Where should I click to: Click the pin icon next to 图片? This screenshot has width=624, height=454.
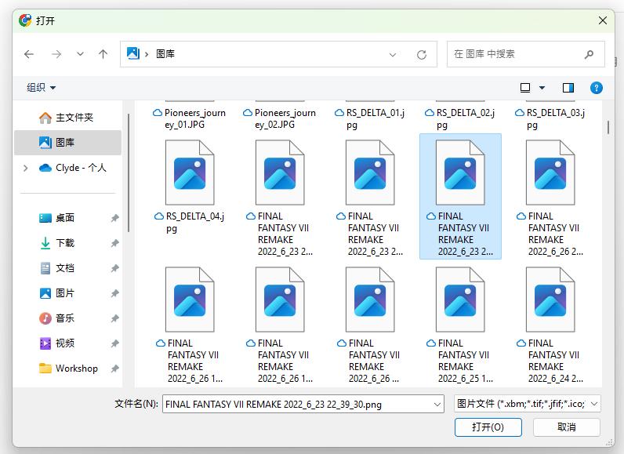(114, 293)
